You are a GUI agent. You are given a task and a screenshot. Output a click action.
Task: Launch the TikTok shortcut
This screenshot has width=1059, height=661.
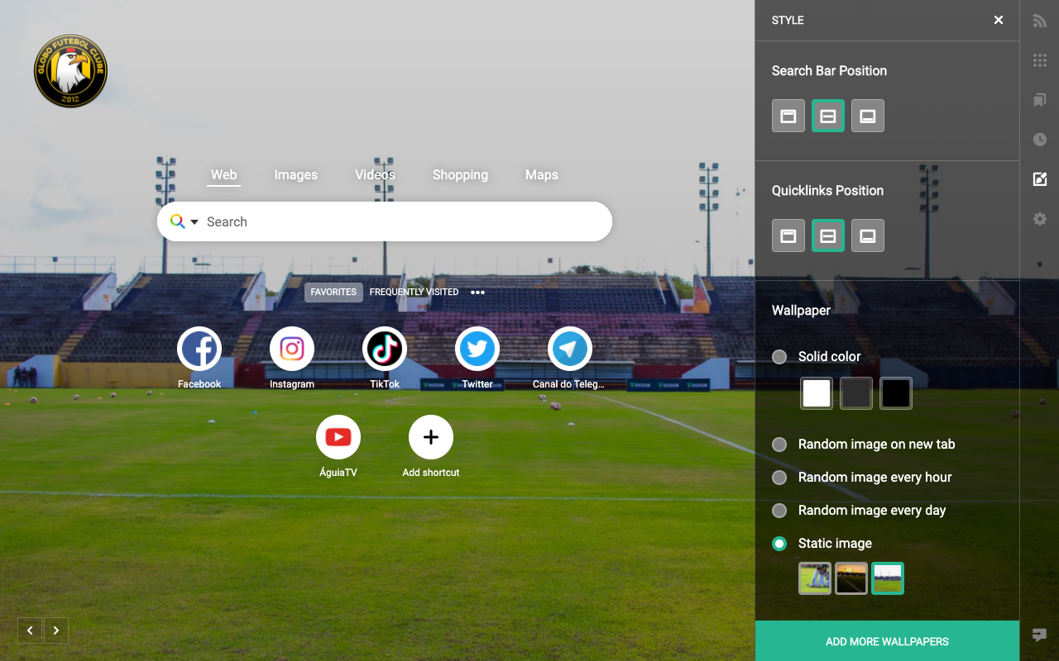coord(385,350)
